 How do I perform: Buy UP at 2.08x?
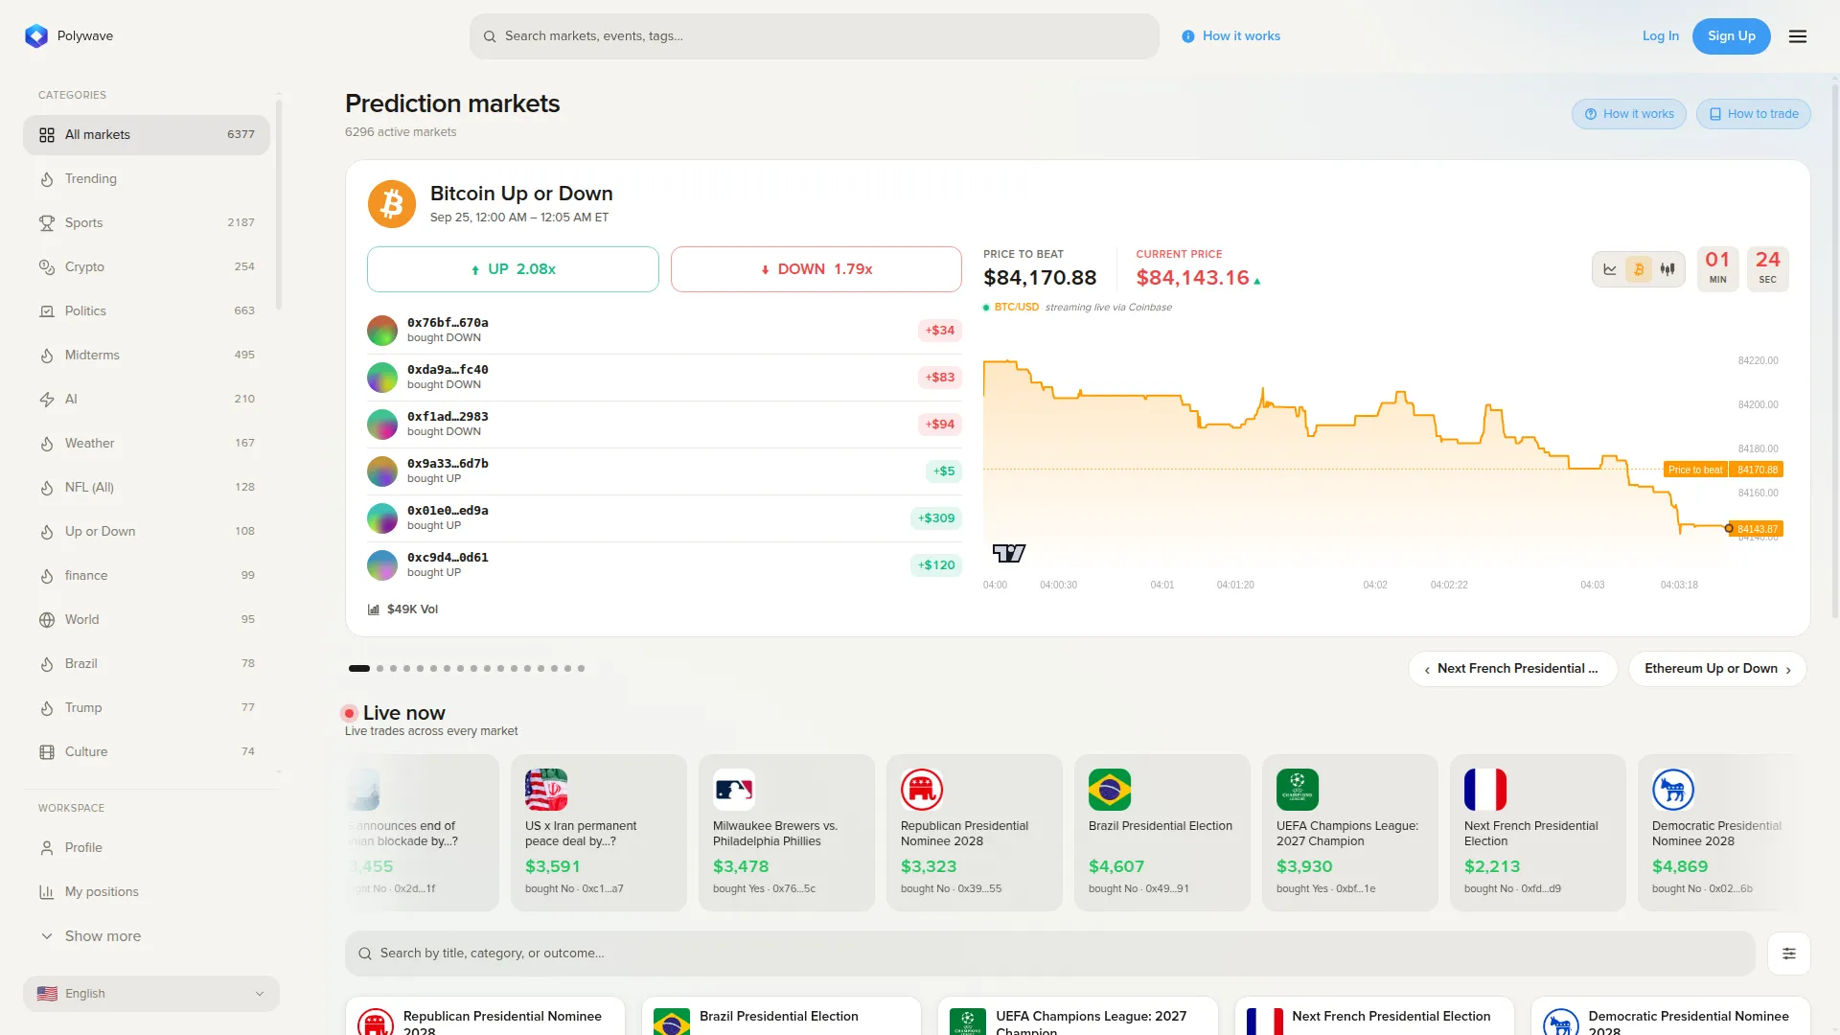tap(513, 269)
